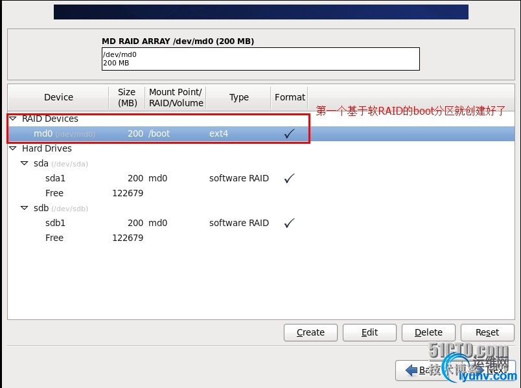Screen dimensions: 521x388
Task: Click the sda drive label
Action: (x=61, y=163)
